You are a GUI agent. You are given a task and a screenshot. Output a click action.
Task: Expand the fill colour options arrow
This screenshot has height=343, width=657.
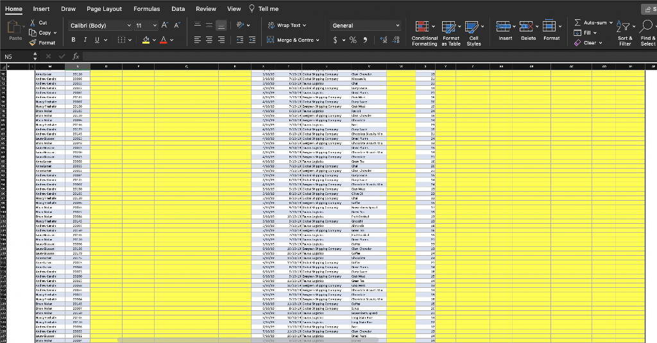coord(154,40)
